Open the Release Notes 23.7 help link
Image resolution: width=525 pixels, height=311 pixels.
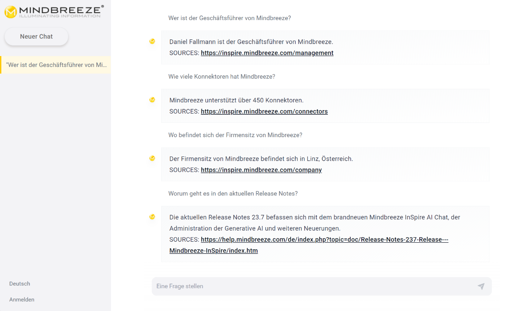pos(309,245)
